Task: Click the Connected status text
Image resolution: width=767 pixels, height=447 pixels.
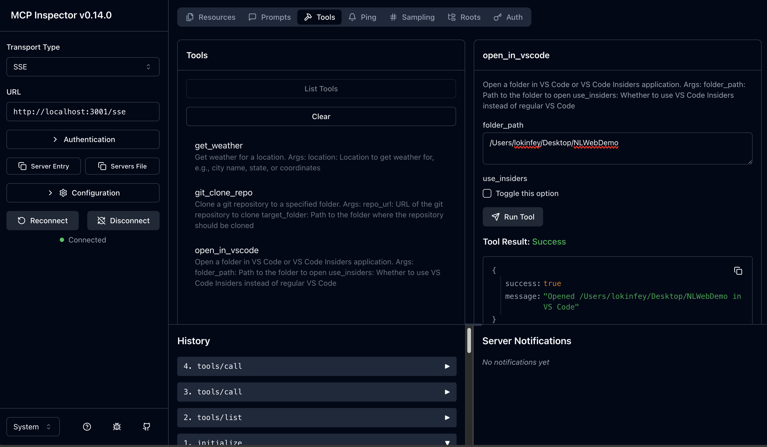Action: coord(87,240)
